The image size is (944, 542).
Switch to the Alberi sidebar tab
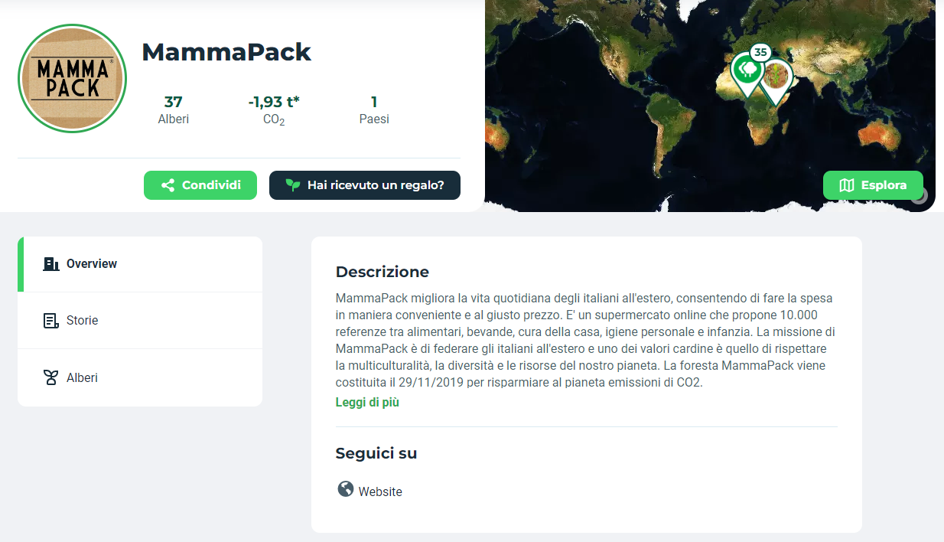[140, 377]
